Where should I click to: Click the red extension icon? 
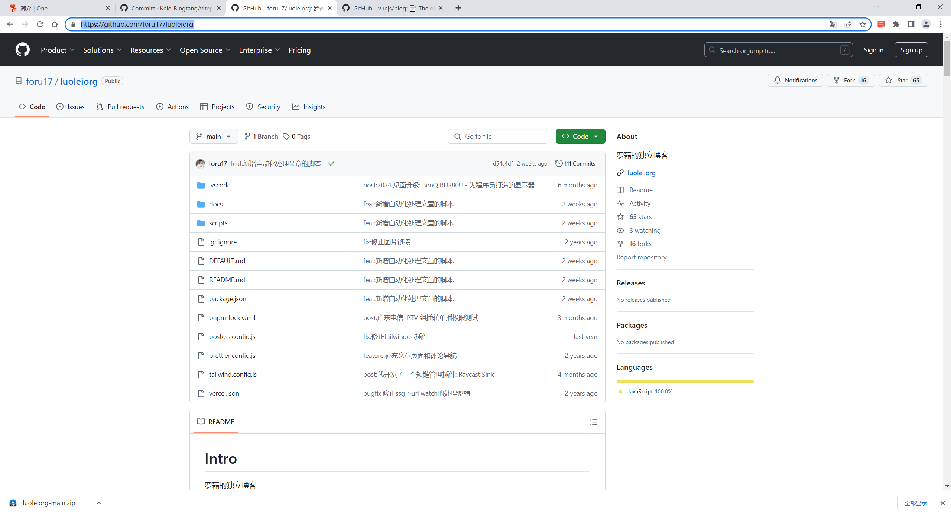pos(881,24)
